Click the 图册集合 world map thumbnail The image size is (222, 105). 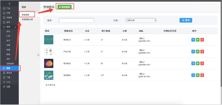(49, 75)
